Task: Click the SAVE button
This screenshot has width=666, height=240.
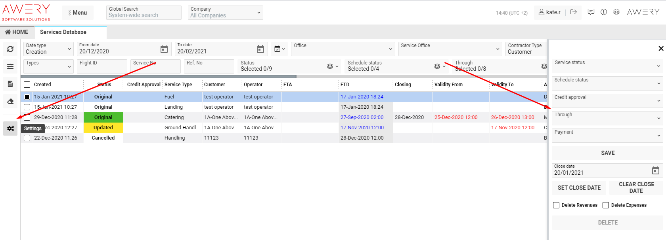Action: pyautogui.click(x=607, y=153)
